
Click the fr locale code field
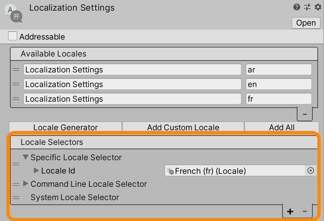(279, 99)
